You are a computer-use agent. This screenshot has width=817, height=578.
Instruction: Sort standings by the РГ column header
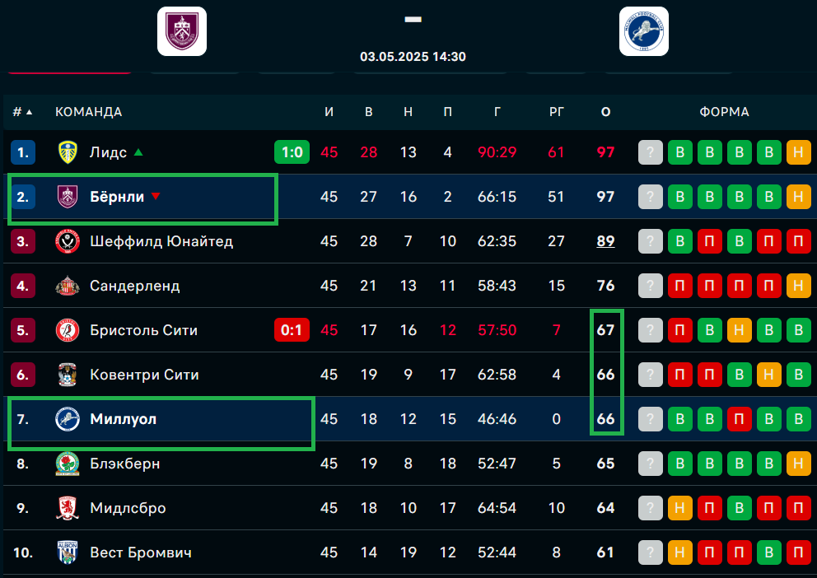tap(557, 112)
